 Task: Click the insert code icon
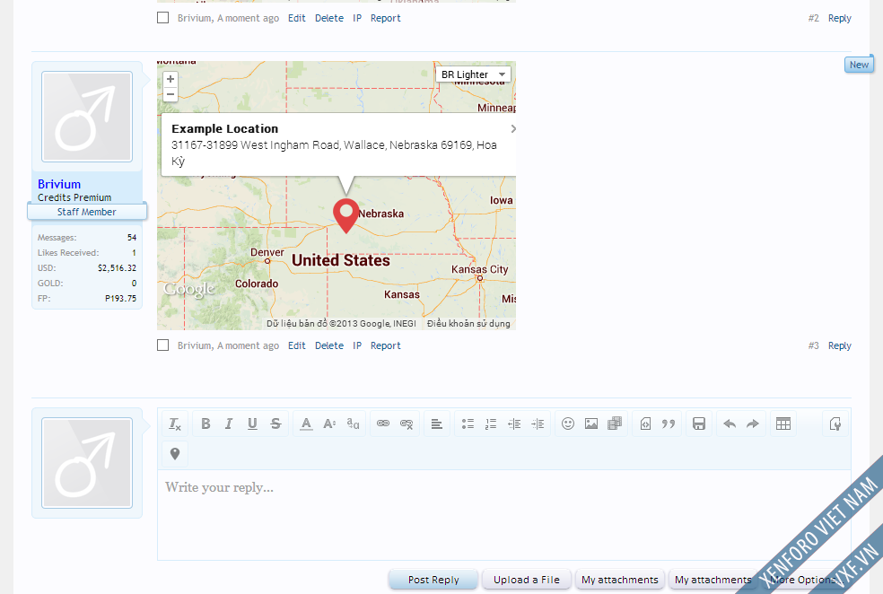(645, 424)
